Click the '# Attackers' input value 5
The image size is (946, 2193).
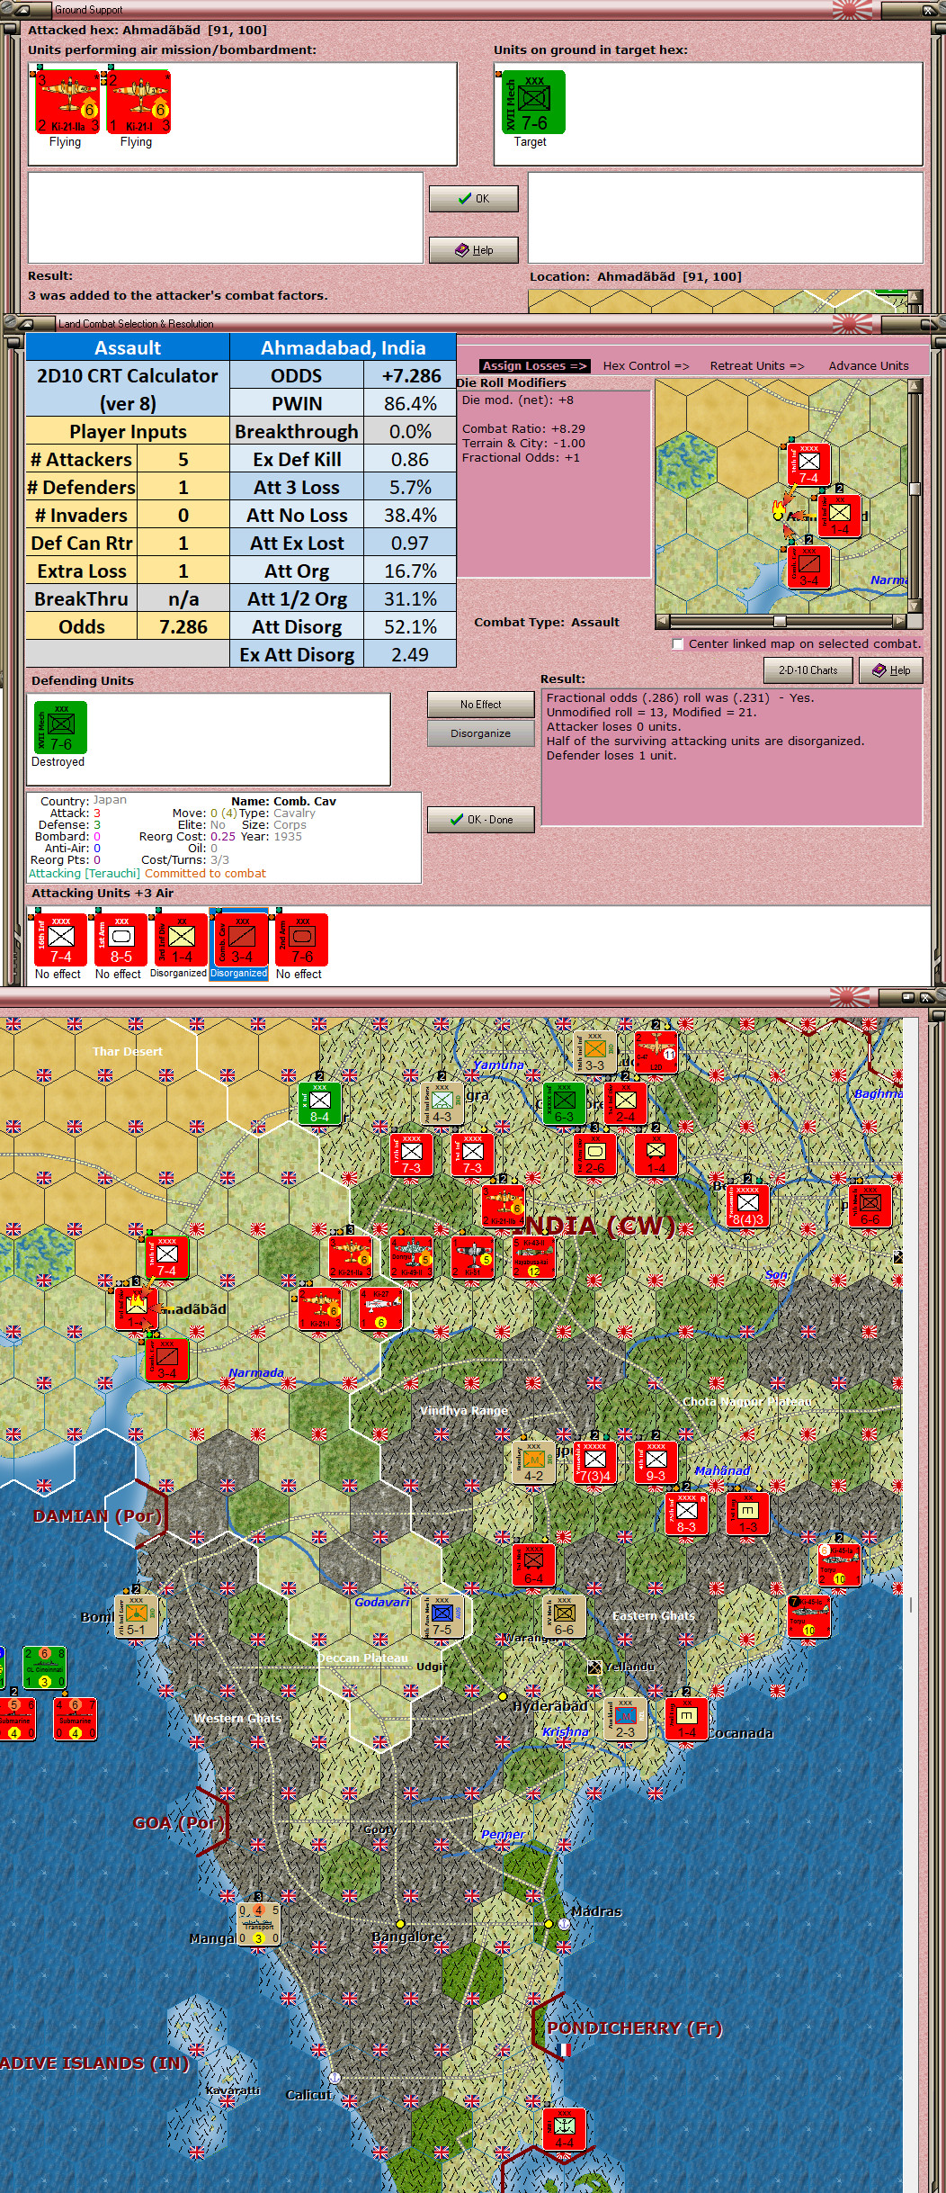tap(183, 460)
